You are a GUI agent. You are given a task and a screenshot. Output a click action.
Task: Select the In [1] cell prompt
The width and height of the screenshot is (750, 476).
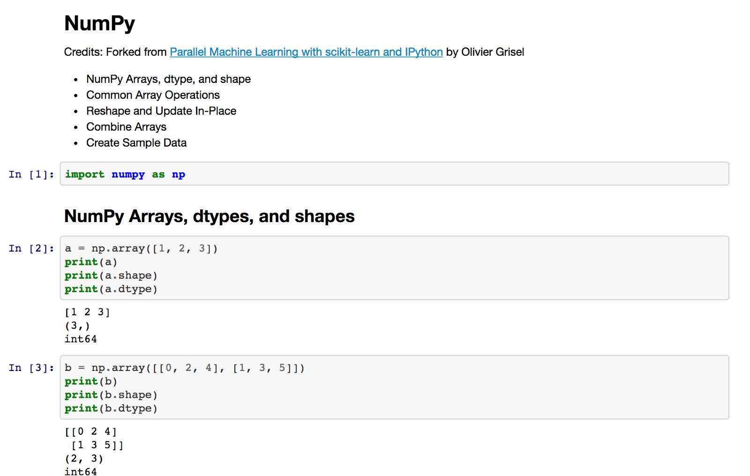pyautogui.click(x=31, y=174)
